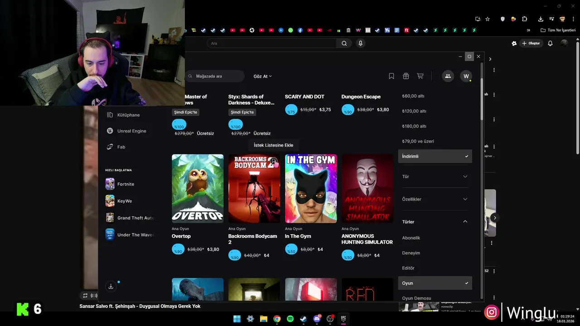Focus the Mağazada ara search field
The image size is (580, 326).
click(x=215, y=76)
